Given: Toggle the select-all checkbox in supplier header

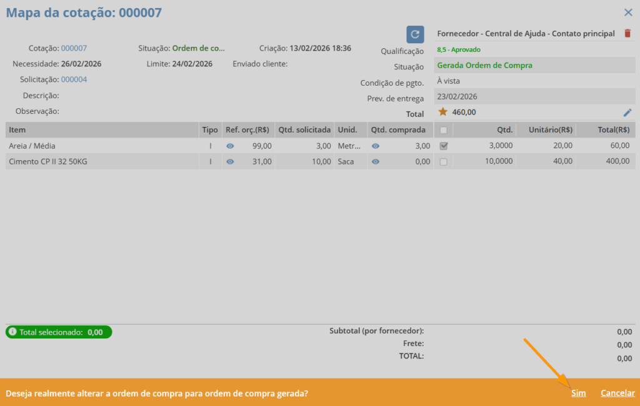Looking at the screenshot, I should pyautogui.click(x=444, y=130).
